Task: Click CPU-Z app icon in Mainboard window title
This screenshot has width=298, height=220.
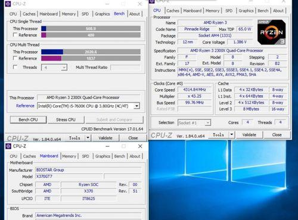Action: (x=8, y=146)
